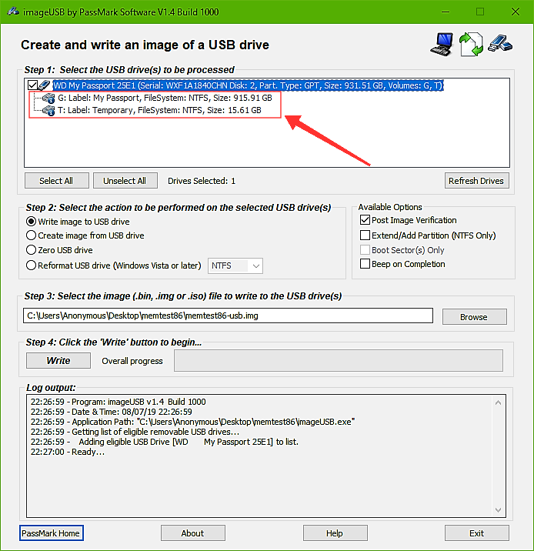Select Write image to USB drive
The image size is (534, 551).
coord(32,222)
